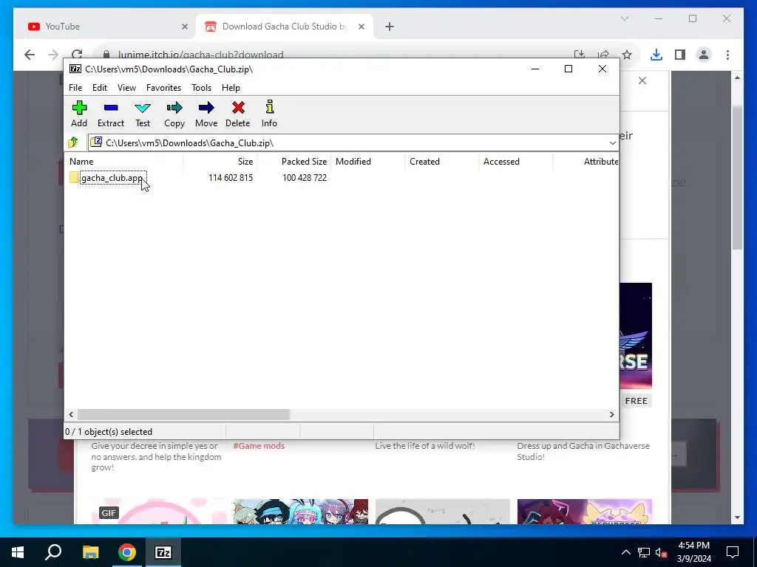The image size is (757, 567).
Task: Open the Info toolbar button
Action: pos(269,114)
